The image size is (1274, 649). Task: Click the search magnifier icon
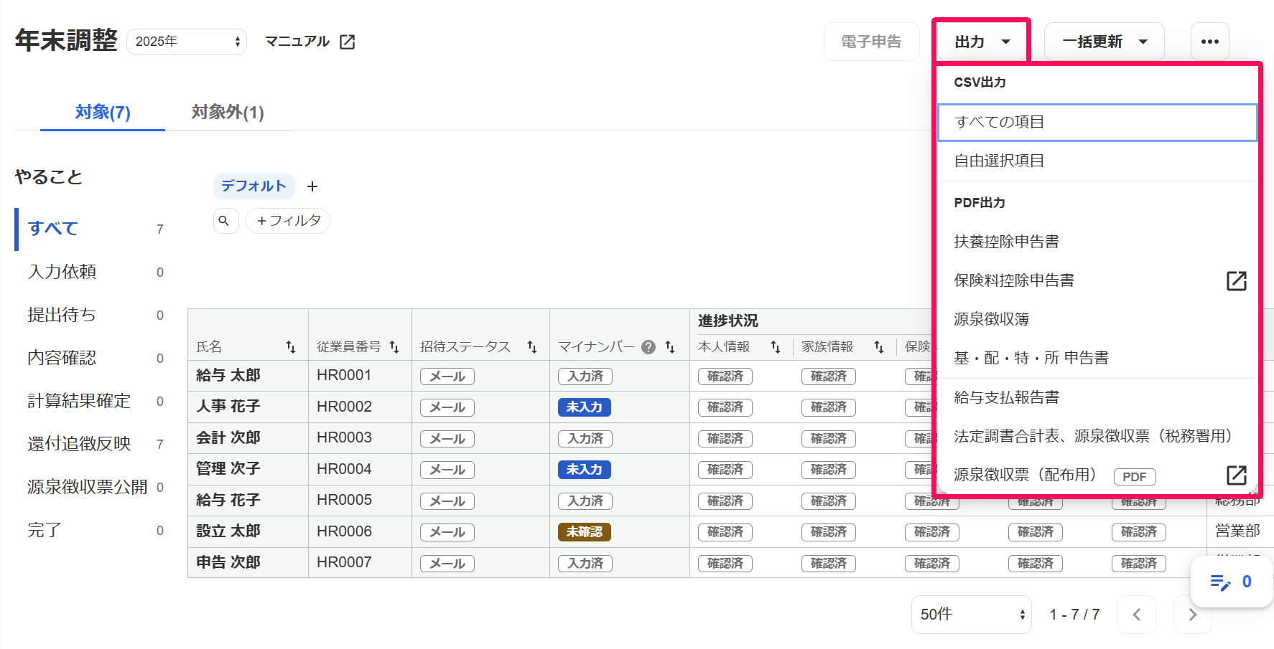pos(224,221)
